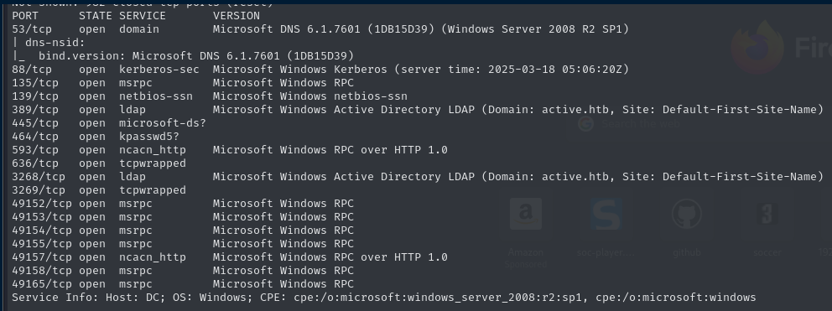Click the bind.version Microsoft DNS line
This screenshot has width=832, height=311.
coord(195,55)
